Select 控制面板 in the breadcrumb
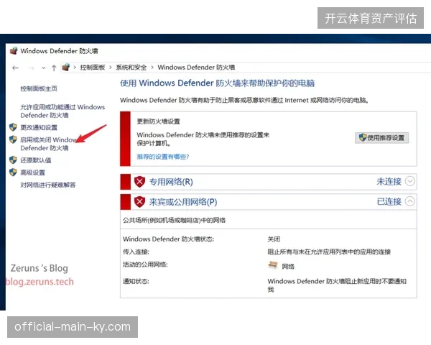Viewport: 431px width, 345px height. click(93, 68)
